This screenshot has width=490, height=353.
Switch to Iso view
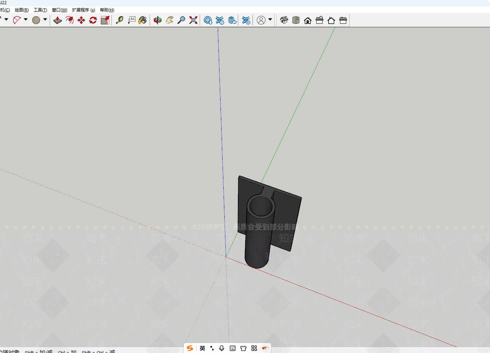click(284, 20)
